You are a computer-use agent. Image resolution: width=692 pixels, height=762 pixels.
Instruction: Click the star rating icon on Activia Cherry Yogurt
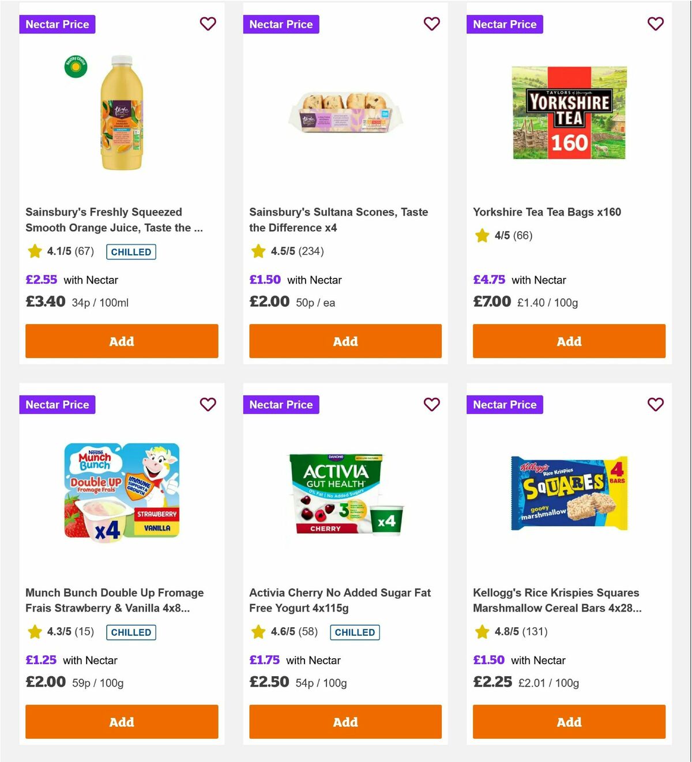[258, 632]
